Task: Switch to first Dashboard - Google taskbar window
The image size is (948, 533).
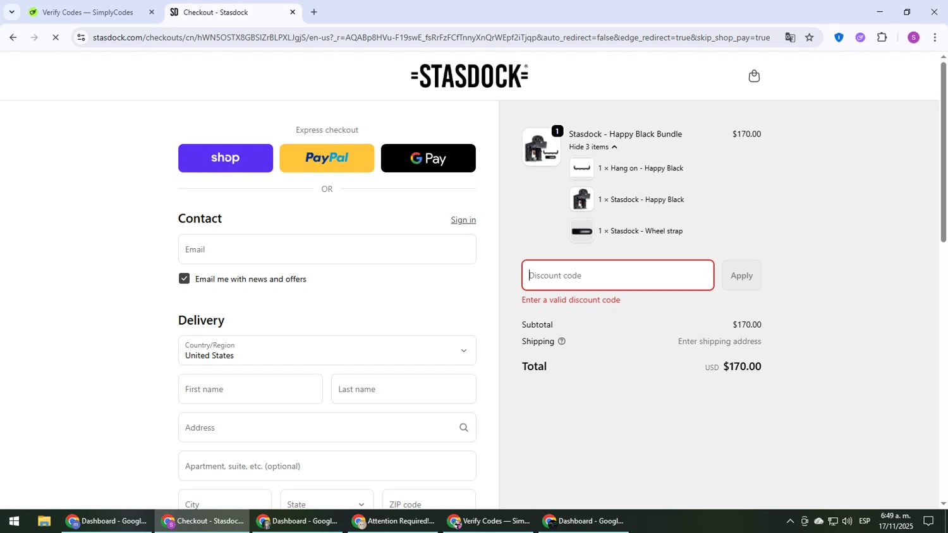Action: 107,521
